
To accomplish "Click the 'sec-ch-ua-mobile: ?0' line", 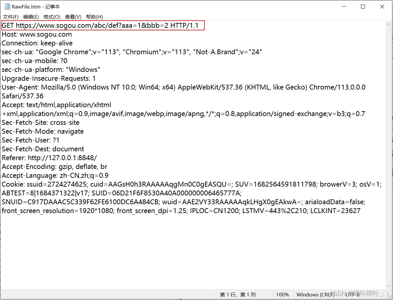I will (x=34, y=61).
